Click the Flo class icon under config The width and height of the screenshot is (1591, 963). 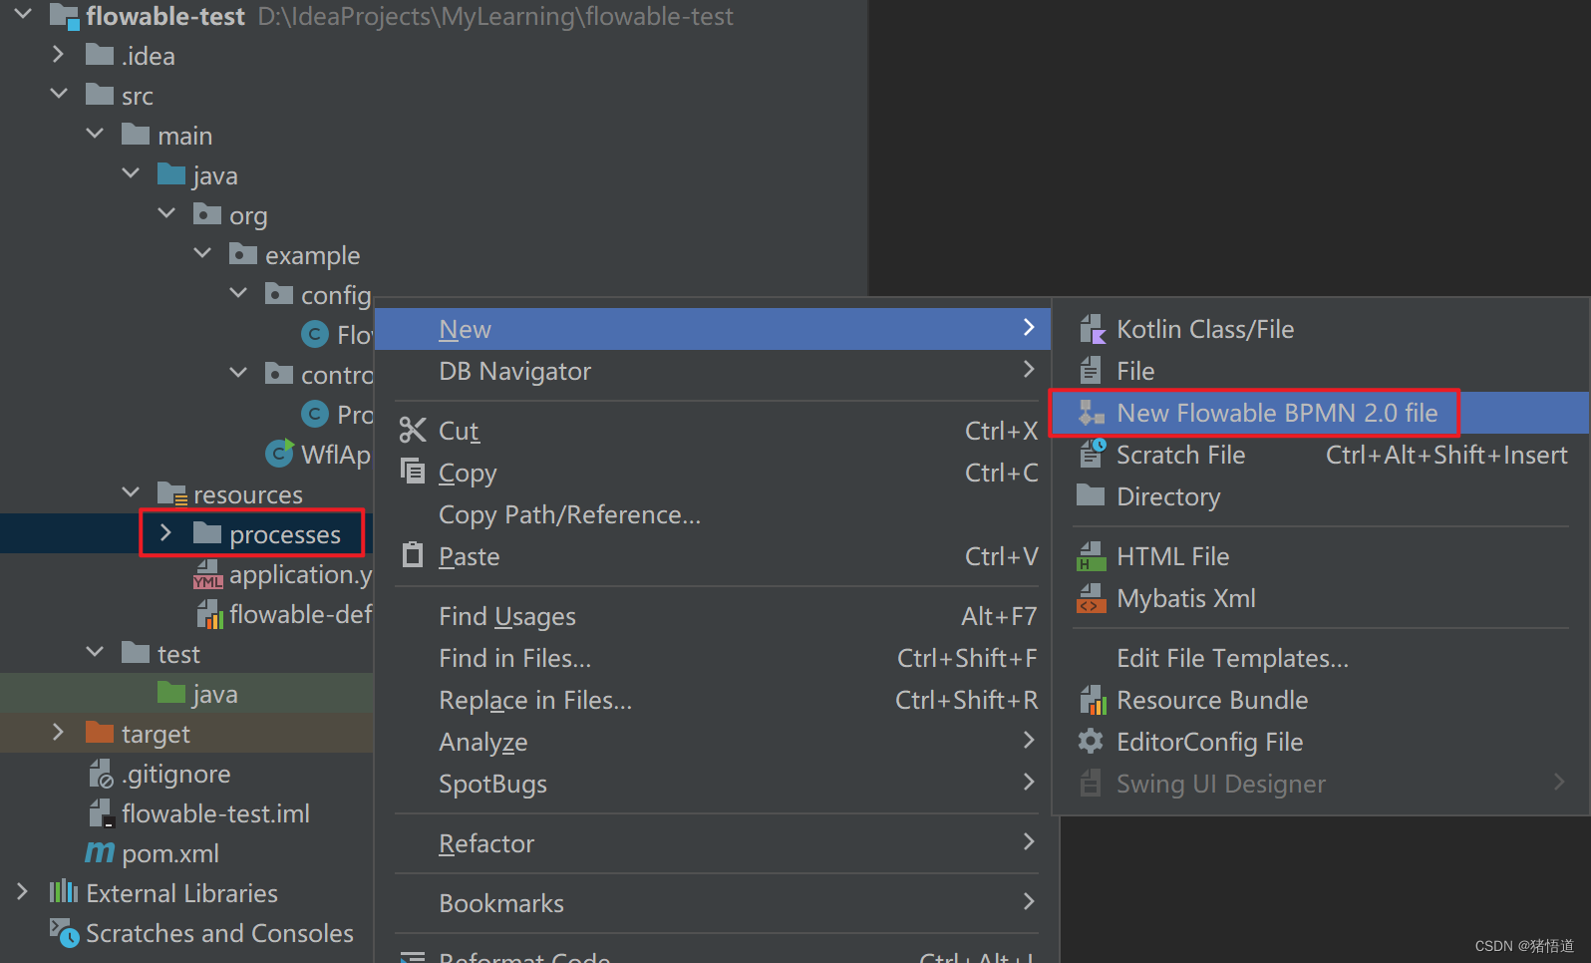click(x=315, y=334)
